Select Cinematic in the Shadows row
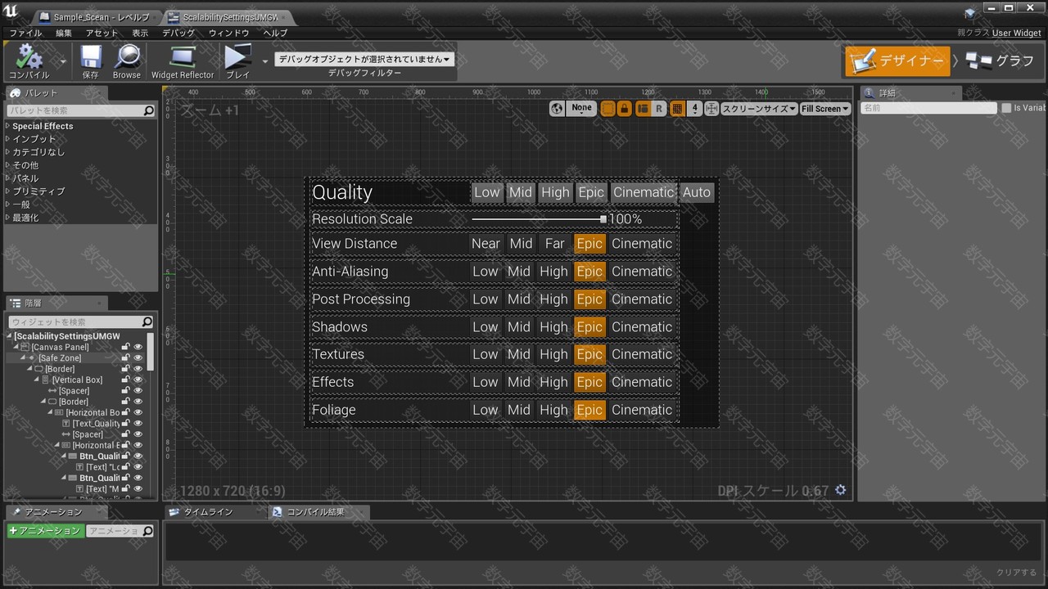 pyautogui.click(x=642, y=326)
